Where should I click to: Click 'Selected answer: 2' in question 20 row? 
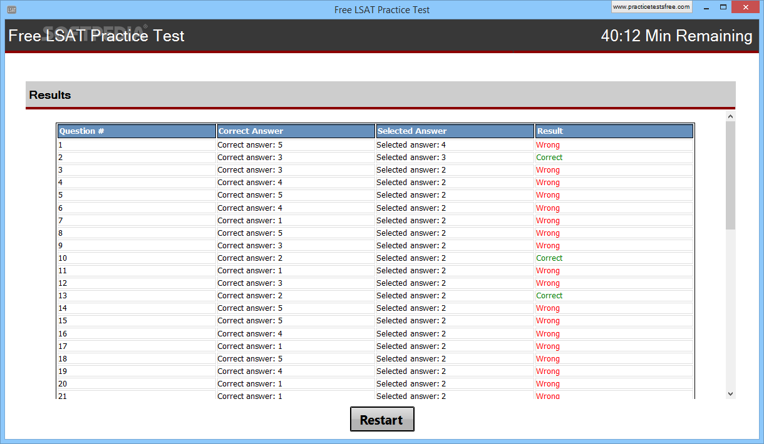(x=411, y=384)
